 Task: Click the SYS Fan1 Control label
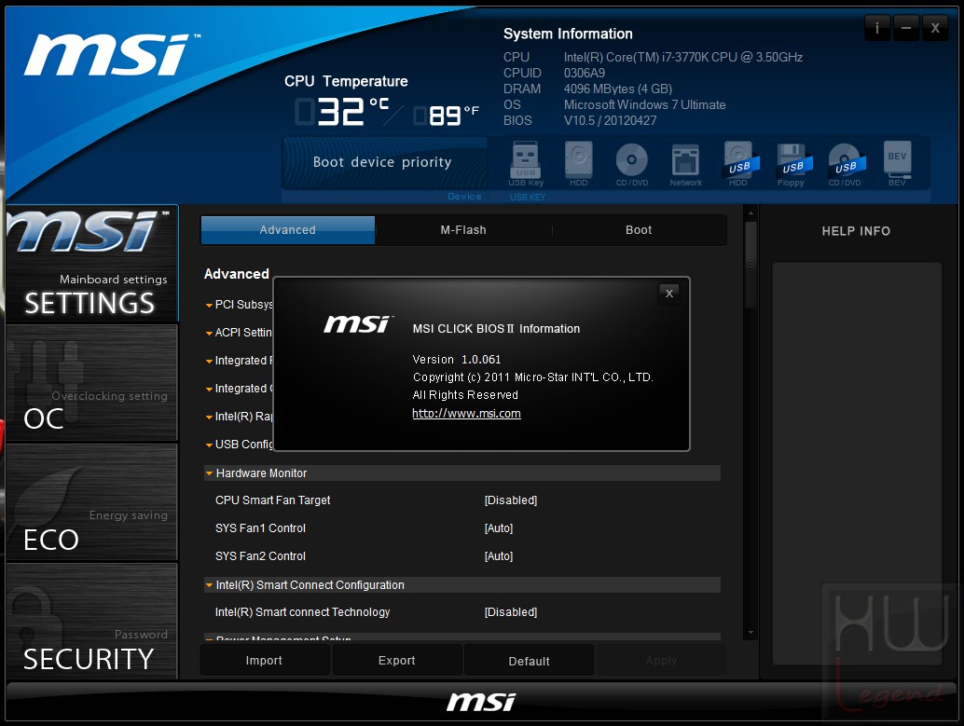coord(261,528)
